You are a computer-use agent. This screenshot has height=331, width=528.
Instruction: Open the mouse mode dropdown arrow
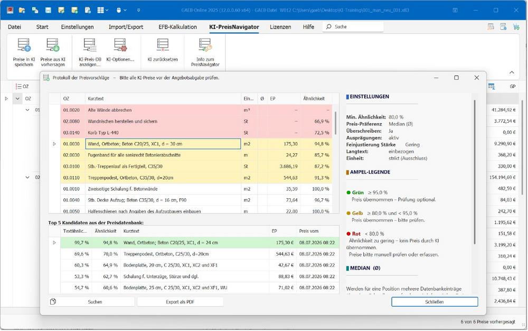(125, 10)
